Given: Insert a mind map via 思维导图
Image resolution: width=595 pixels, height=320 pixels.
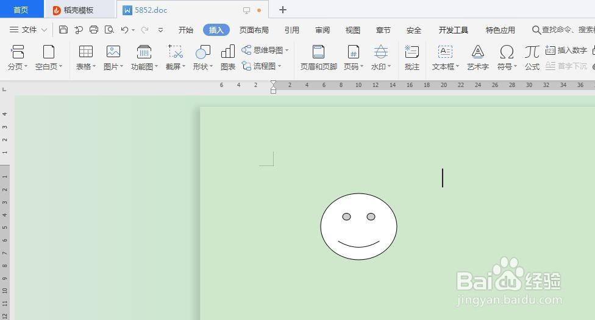Looking at the screenshot, I should tap(265, 50).
